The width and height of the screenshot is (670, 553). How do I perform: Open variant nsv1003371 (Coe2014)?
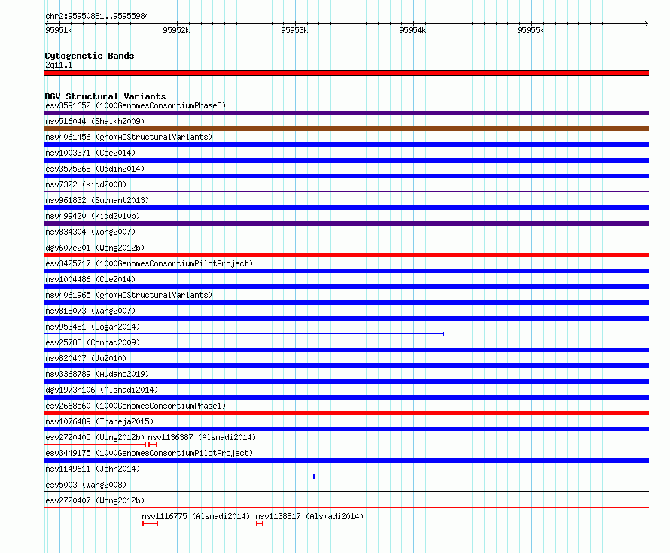click(x=90, y=153)
